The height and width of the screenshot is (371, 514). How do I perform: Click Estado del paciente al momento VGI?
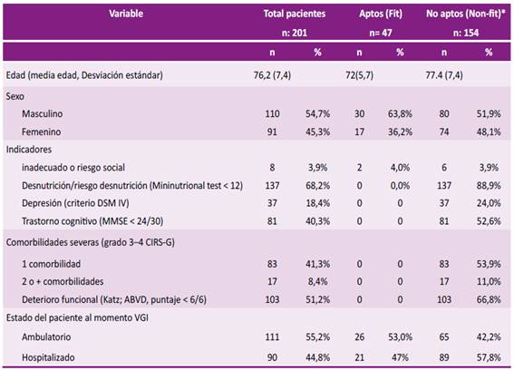[x=77, y=317]
